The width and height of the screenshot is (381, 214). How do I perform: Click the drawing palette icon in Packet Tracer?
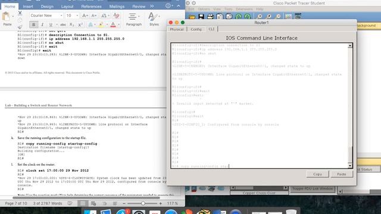click(x=288, y=17)
